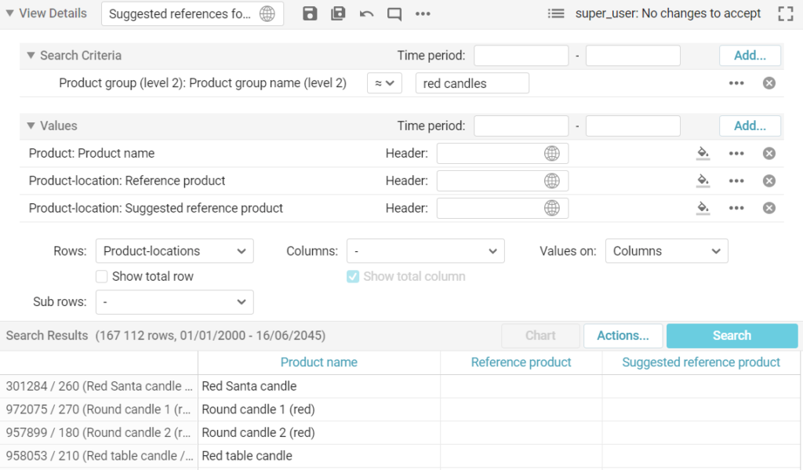Enable the Show total row checkbox
Screen dimensions: 803x470
click(102, 276)
